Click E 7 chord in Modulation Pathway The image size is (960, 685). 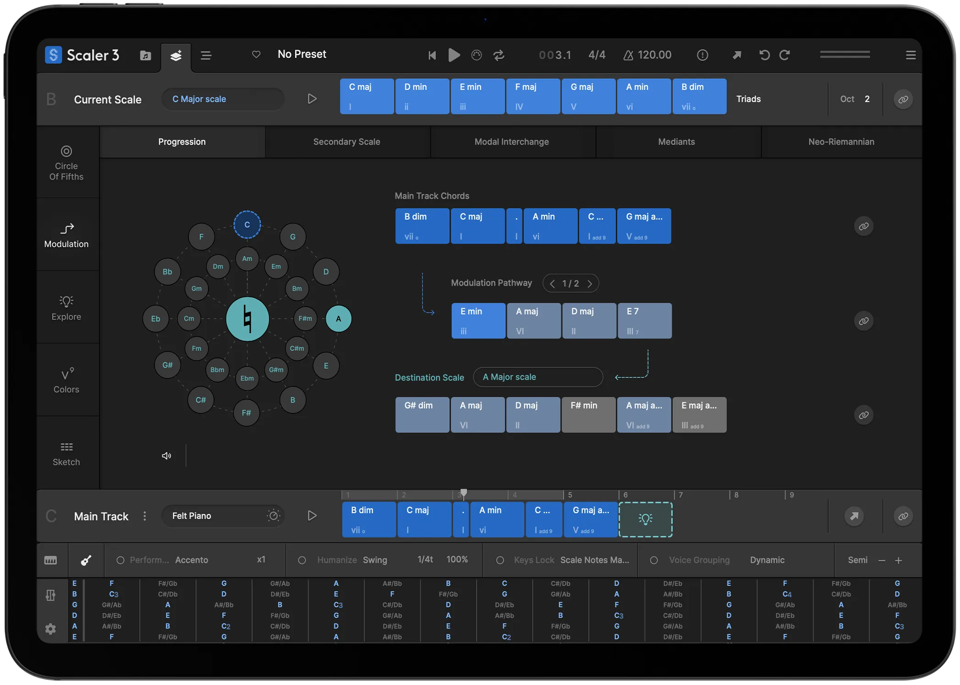tap(645, 321)
